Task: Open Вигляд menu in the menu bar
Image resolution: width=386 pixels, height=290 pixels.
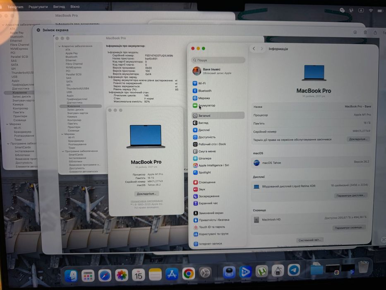Action: [x=59, y=7]
